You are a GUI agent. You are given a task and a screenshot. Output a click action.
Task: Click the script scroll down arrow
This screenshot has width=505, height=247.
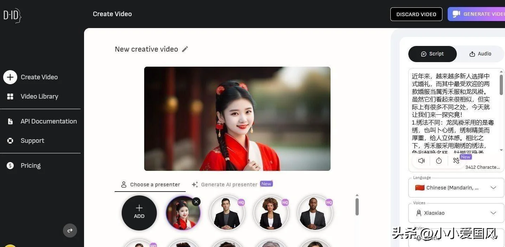click(501, 150)
